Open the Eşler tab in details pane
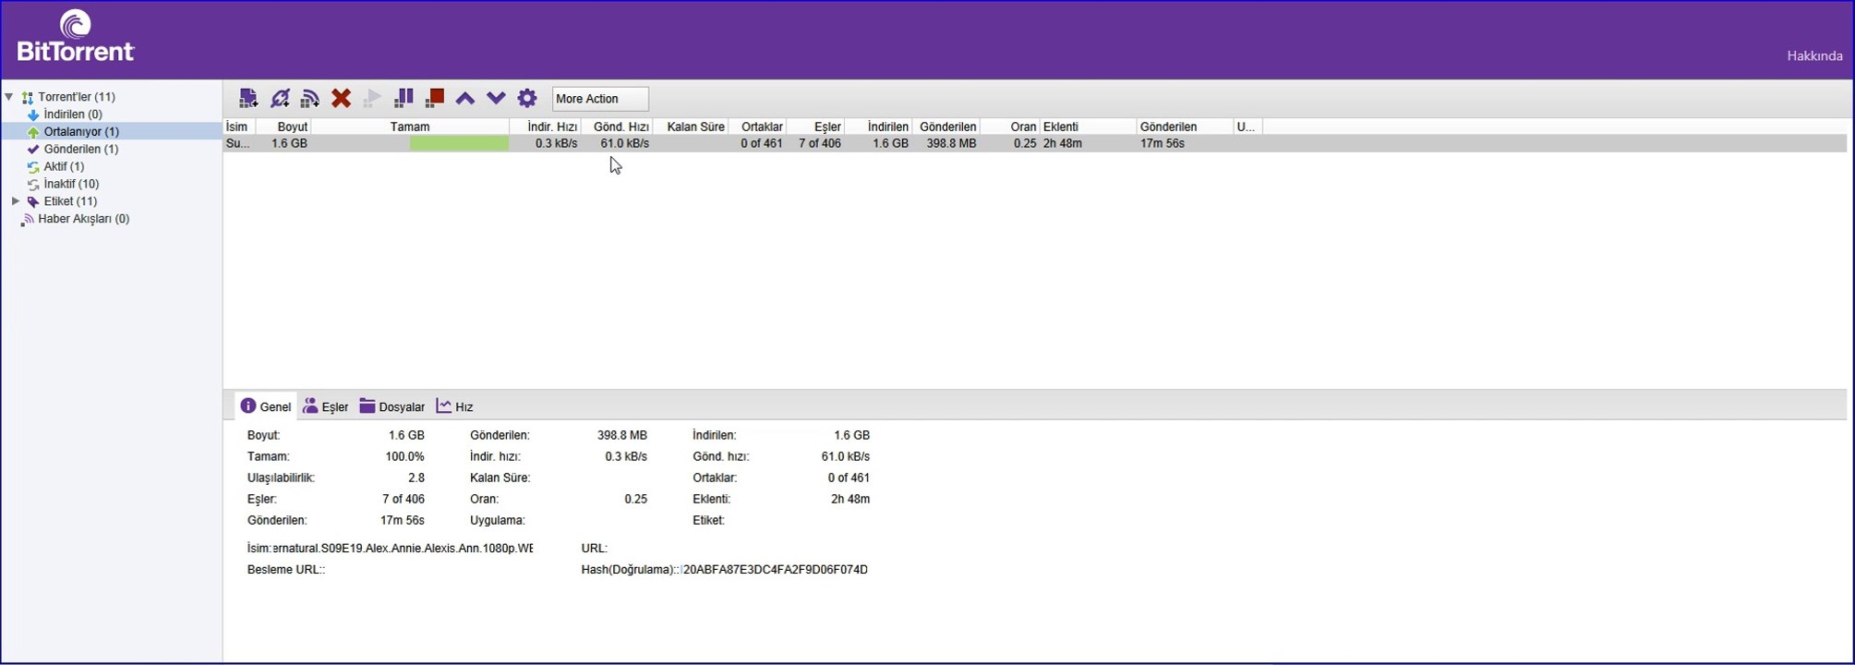The width and height of the screenshot is (1855, 665). (x=326, y=406)
